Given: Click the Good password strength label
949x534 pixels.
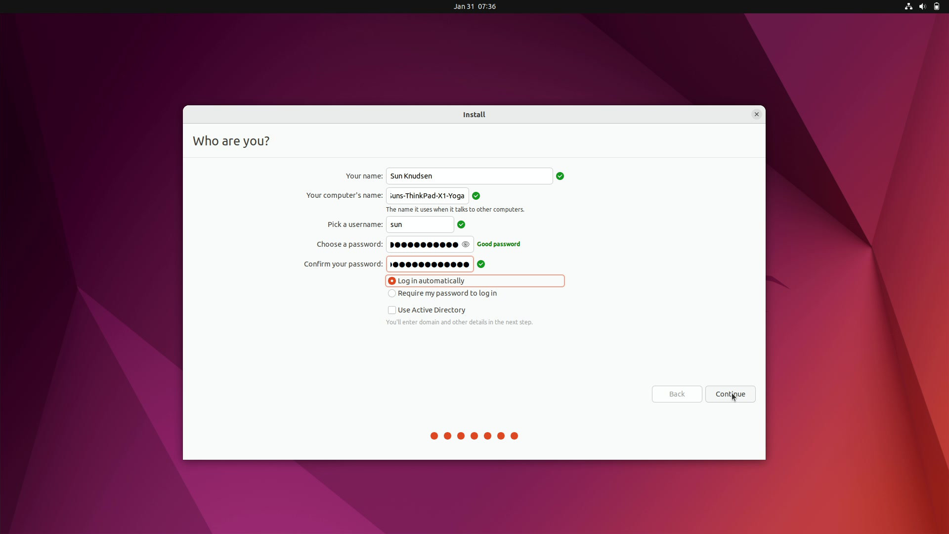Looking at the screenshot, I should pyautogui.click(x=499, y=244).
